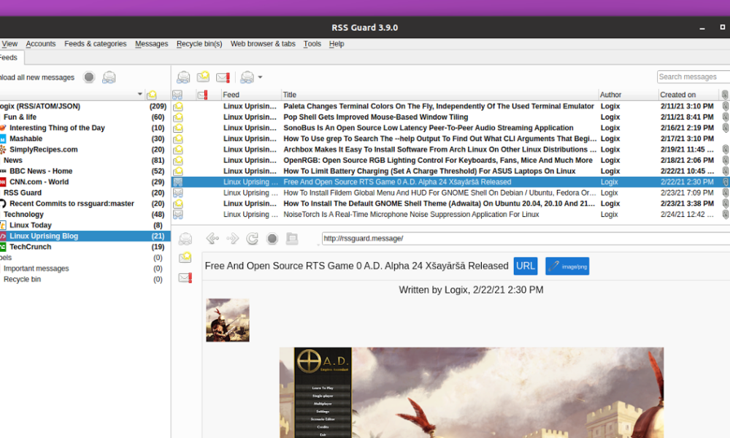Screen dimensions: 730x438
Task: Toggle read icon for Pop Shell row
Action: pos(178,118)
